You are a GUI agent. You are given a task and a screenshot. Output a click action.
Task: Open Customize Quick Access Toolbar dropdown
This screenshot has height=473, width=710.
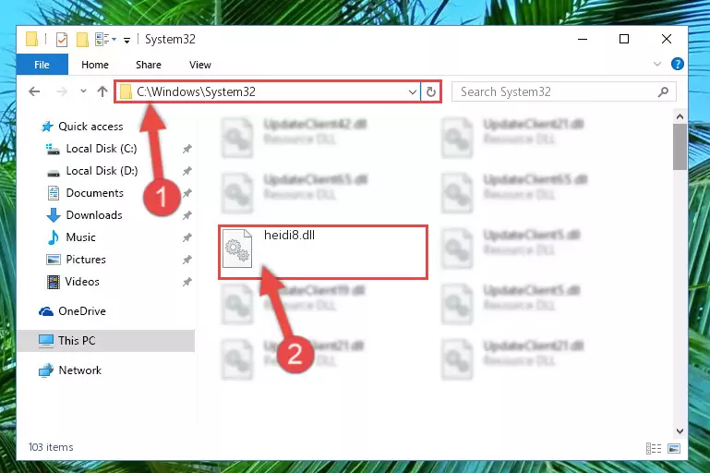point(126,41)
